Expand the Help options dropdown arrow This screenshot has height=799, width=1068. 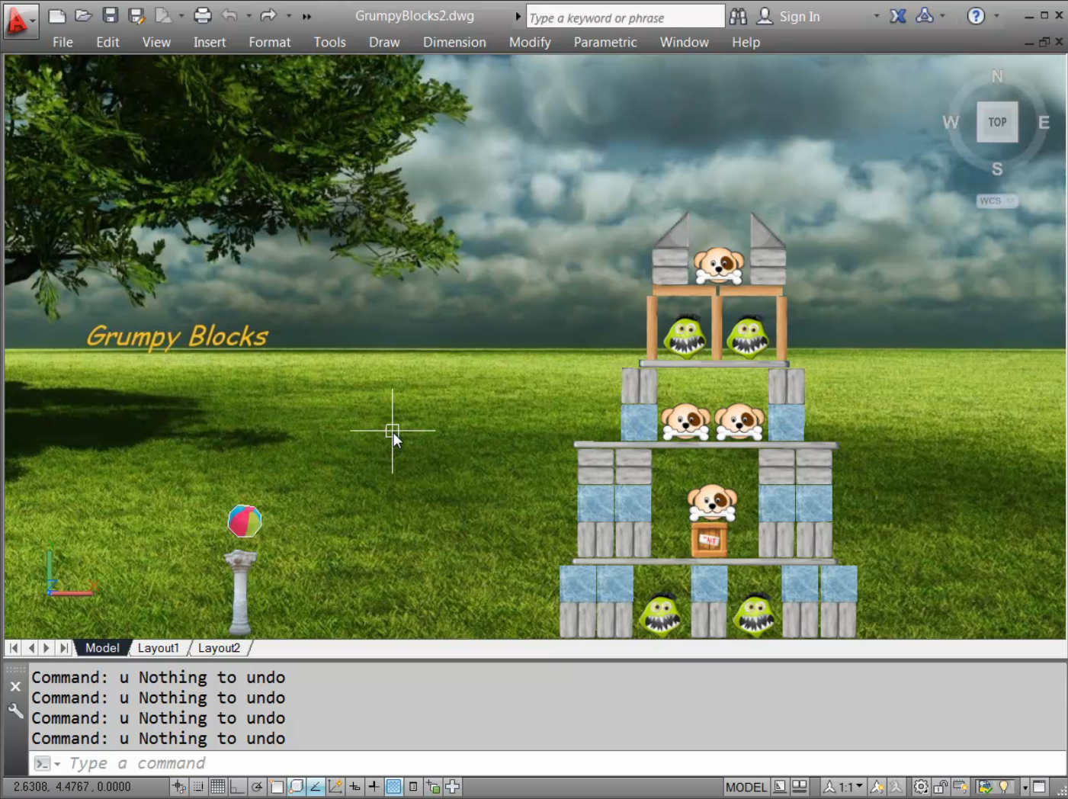[996, 16]
